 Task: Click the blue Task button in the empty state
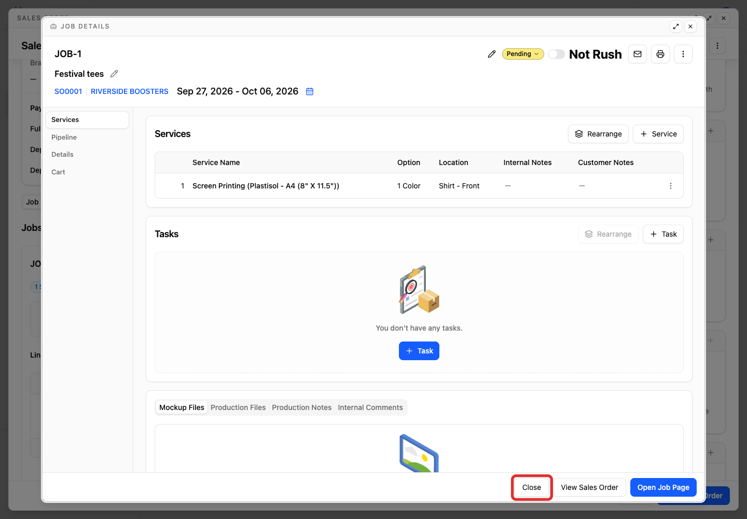coord(419,351)
